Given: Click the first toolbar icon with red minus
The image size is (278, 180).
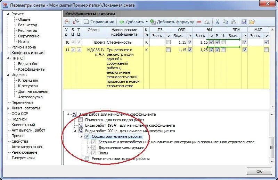Looking at the screenshot, I should click(67, 22).
